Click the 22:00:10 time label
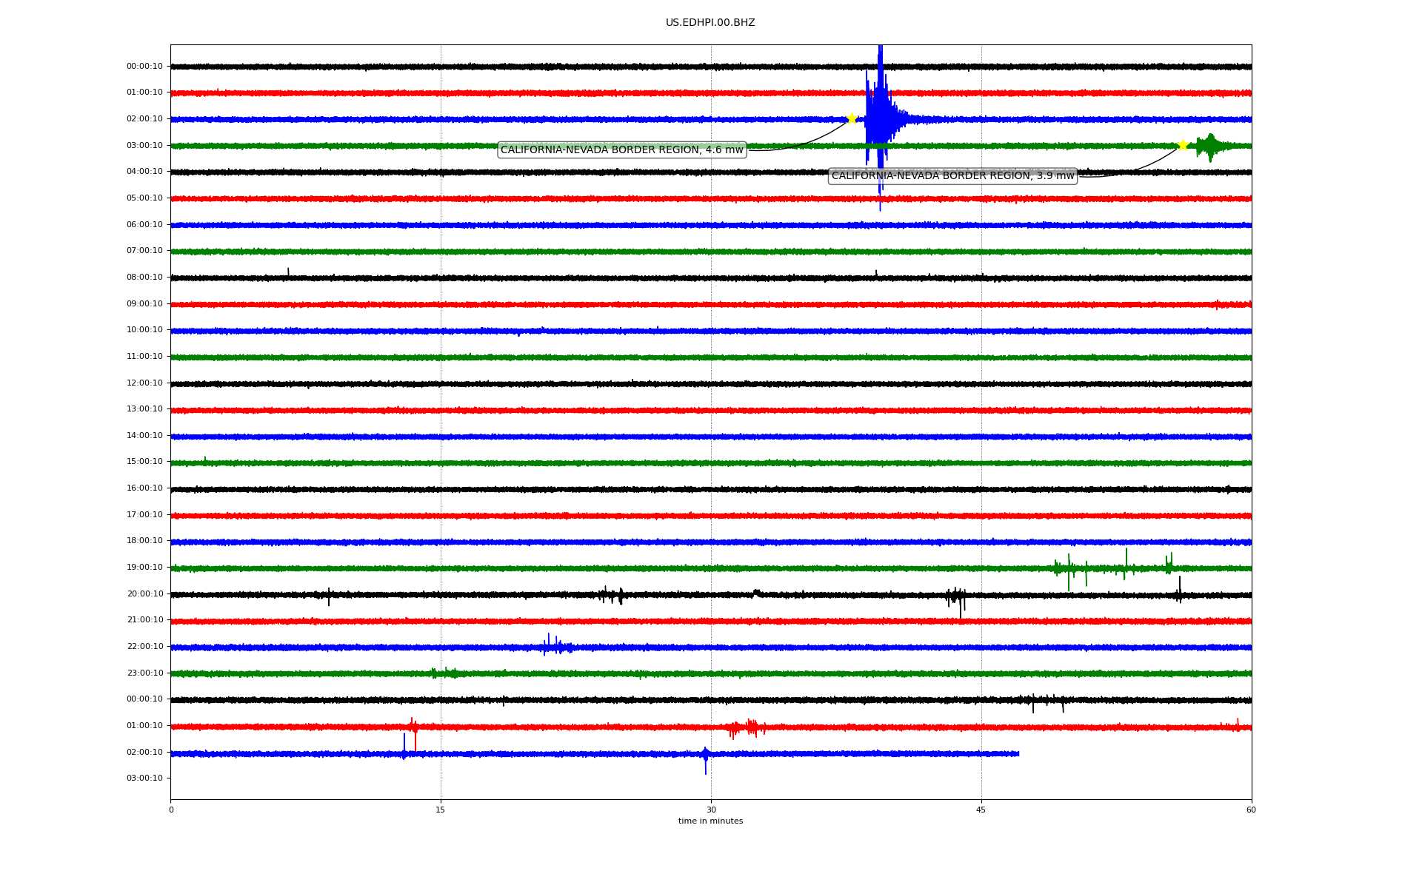 pyautogui.click(x=144, y=647)
